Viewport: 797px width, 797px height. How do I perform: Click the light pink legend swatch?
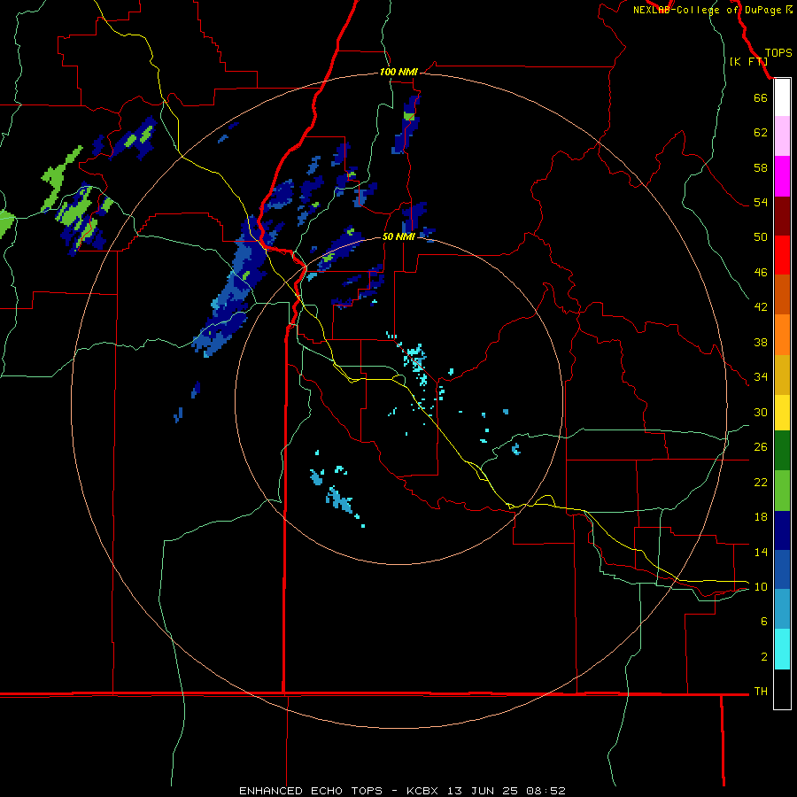pyautogui.click(x=782, y=135)
